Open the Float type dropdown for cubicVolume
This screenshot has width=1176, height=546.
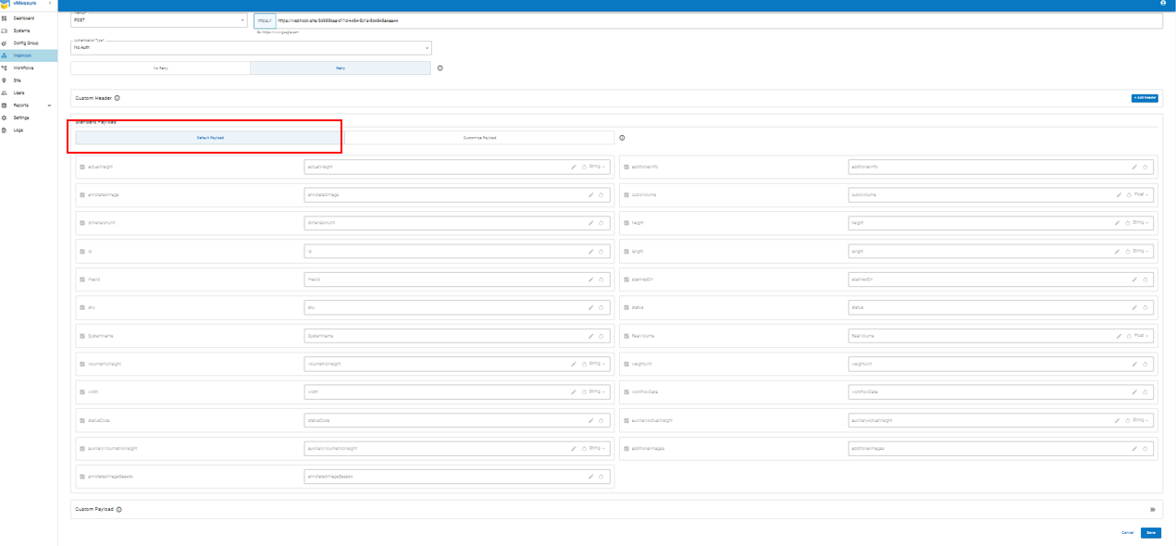click(1140, 195)
